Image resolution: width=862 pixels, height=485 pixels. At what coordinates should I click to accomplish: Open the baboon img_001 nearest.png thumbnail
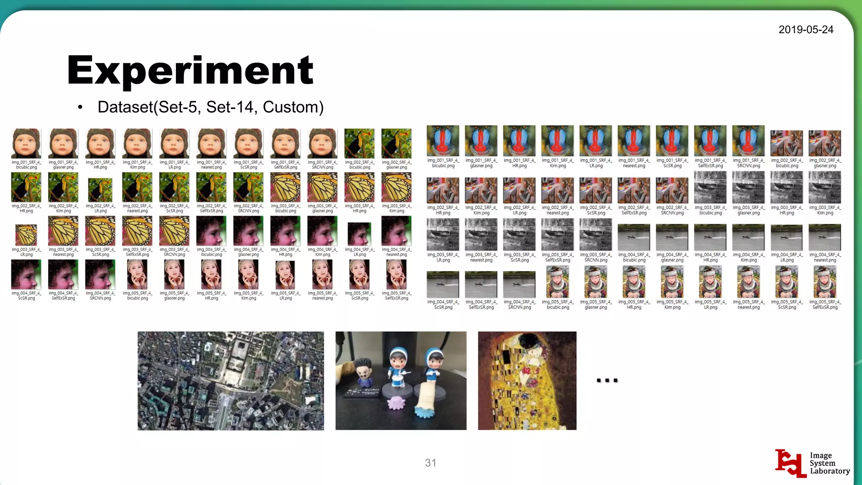634,141
